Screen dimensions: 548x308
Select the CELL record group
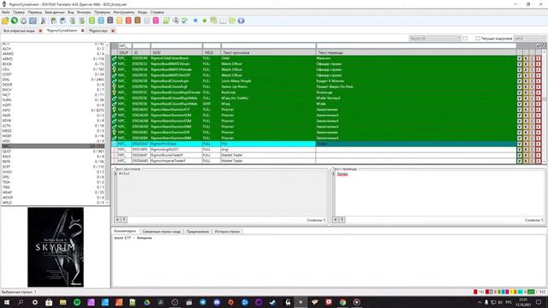tap(53, 69)
